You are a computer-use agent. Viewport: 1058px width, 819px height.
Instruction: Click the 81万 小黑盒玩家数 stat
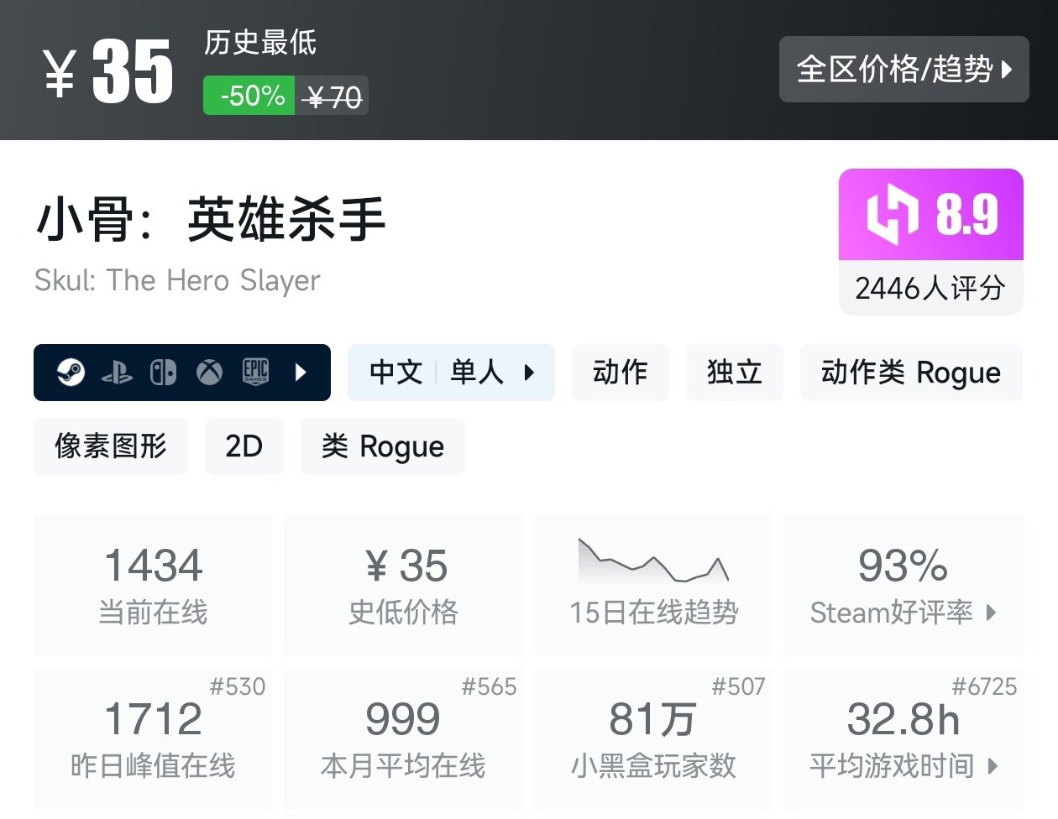653,738
